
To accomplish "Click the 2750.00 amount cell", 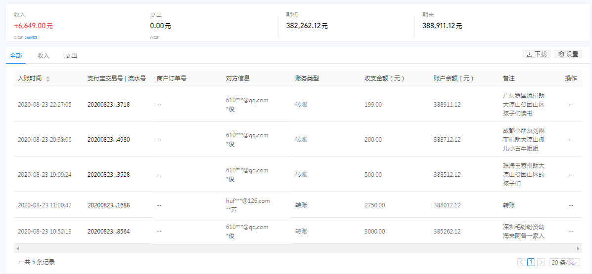I will pos(373,205).
